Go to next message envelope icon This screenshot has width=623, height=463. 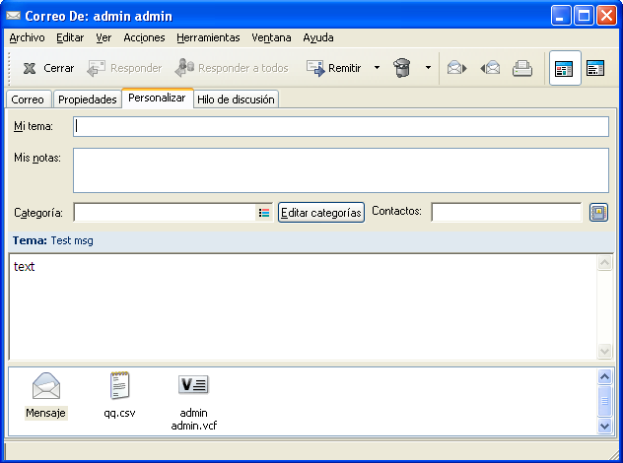[x=456, y=68]
